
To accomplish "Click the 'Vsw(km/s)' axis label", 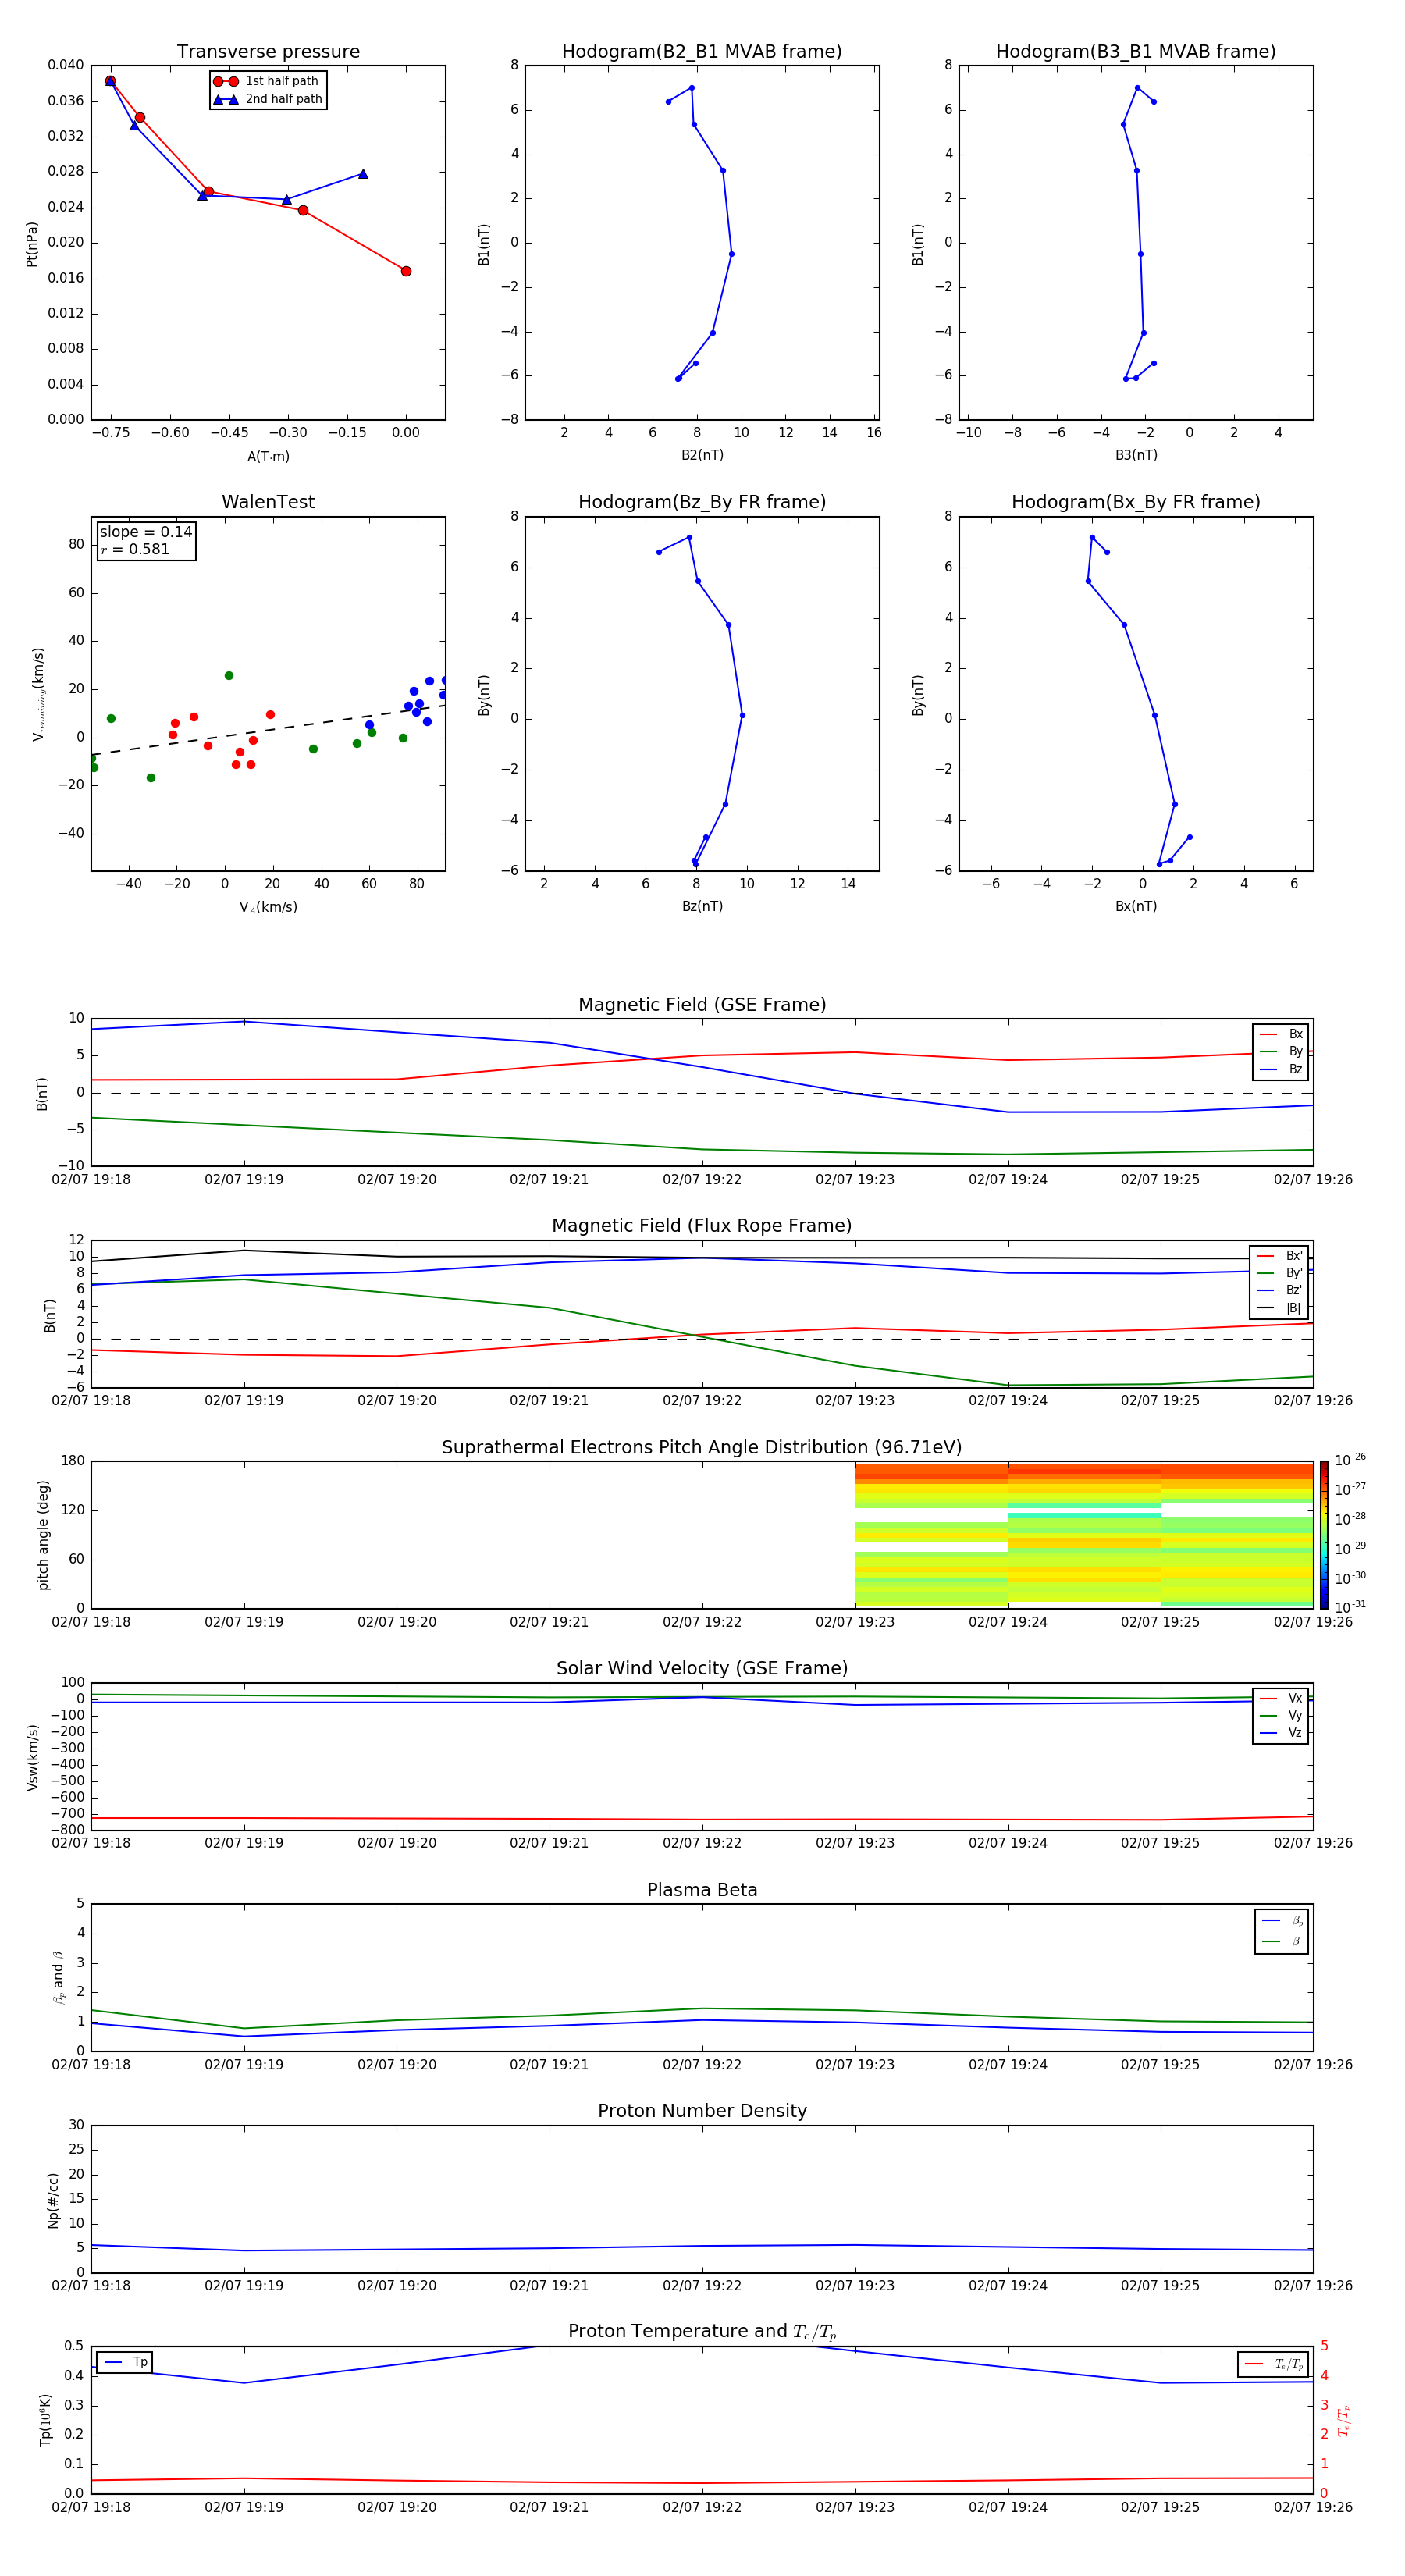I will coord(33,1757).
